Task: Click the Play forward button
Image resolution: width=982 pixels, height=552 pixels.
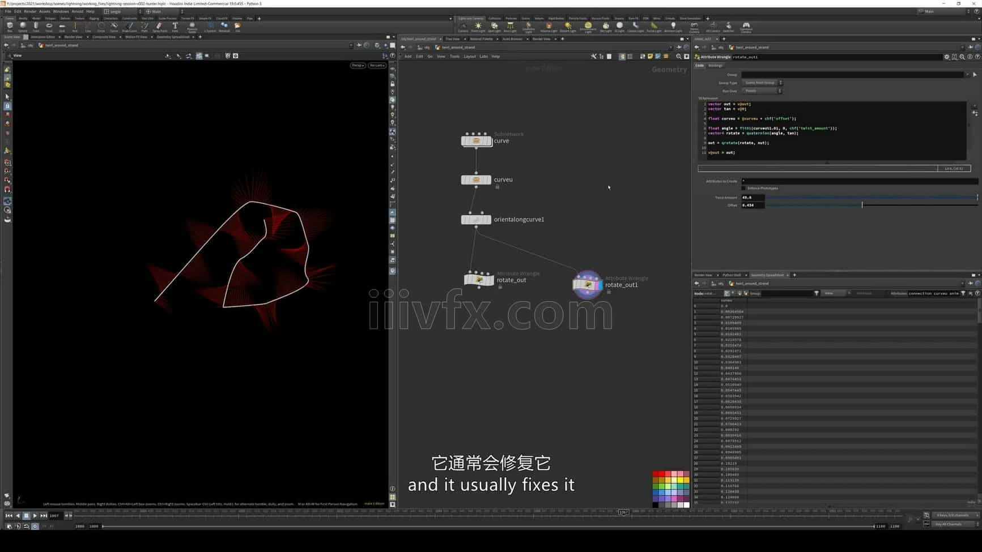Action: pyautogui.click(x=35, y=516)
